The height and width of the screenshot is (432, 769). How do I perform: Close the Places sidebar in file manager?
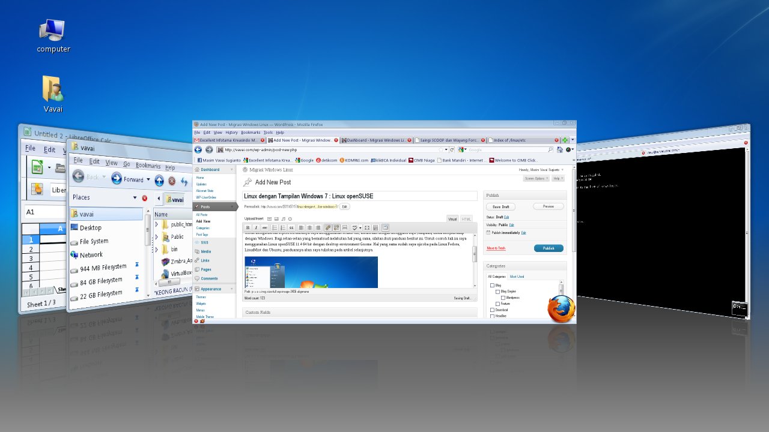click(x=144, y=198)
